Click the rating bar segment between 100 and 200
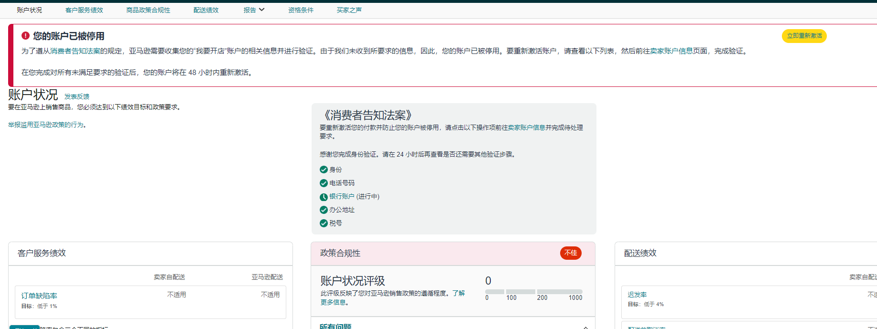The height and width of the screenshot is (329, 877). pyautogui.click(x=520, y=292)
